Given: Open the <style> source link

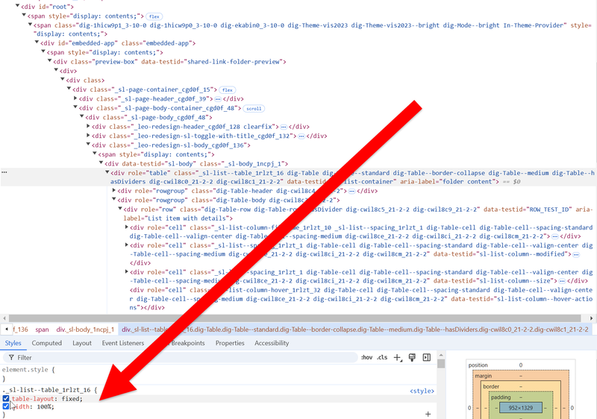Looking at the screenshot, I should (422, 391).
